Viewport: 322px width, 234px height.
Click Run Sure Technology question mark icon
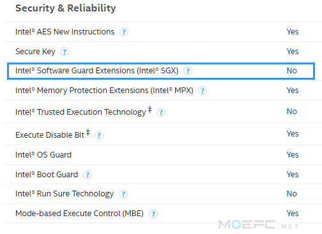click(123, 194)
